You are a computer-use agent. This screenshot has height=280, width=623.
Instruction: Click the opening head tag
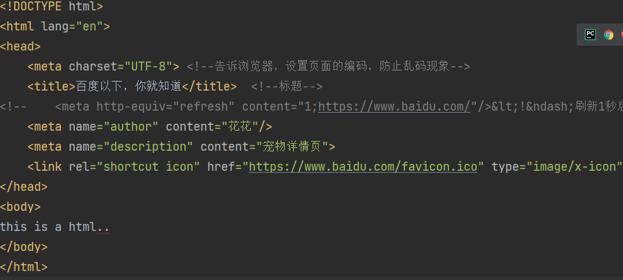[x=20, y=47]
